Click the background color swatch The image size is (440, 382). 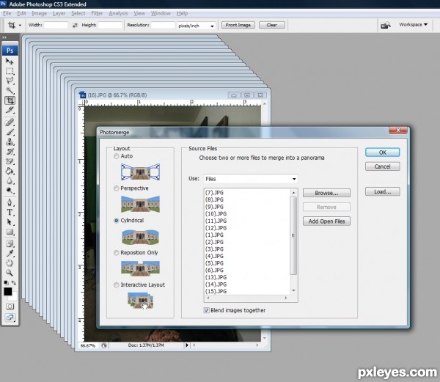[x=15, y=297]
